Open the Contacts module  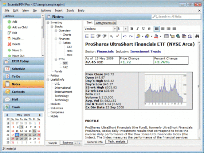point(24,92)
